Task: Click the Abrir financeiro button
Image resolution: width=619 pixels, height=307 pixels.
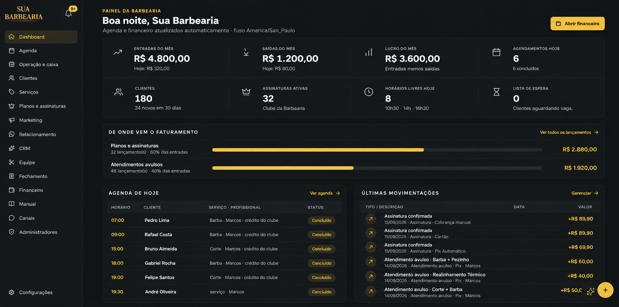Action: [577, 24]
